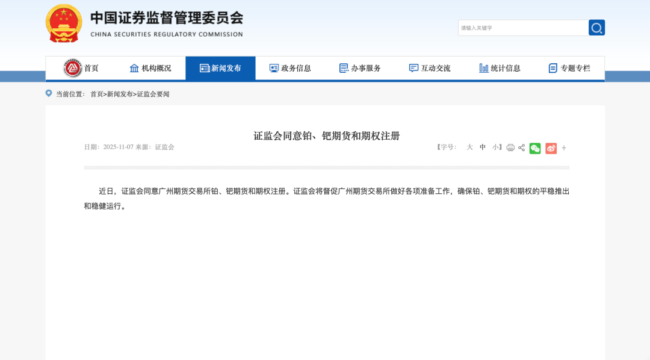Select the 大 large font size option
Viewport: 650px width, 360px height.
coord(469,147)
